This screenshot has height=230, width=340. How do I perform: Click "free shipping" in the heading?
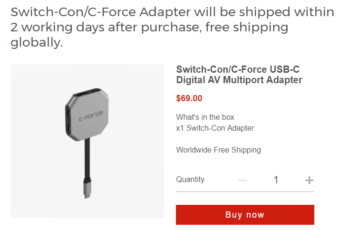pyautogui.click(x=247, y=28)
